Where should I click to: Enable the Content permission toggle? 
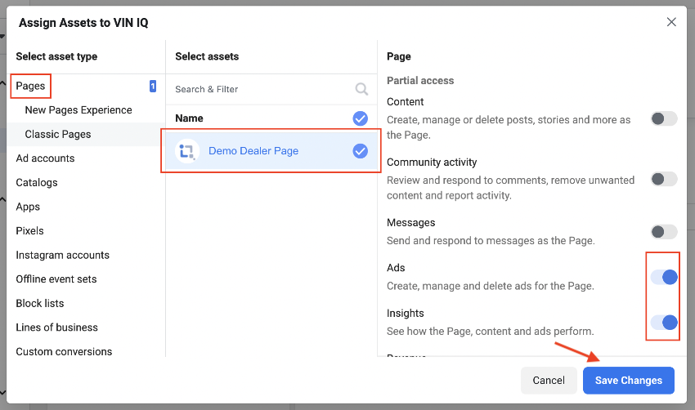pyautogui.click(x=664, y=118)
